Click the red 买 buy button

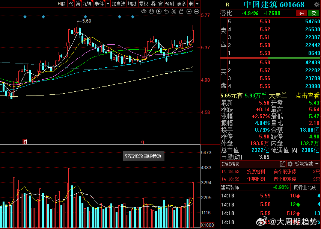click(301, 13)
